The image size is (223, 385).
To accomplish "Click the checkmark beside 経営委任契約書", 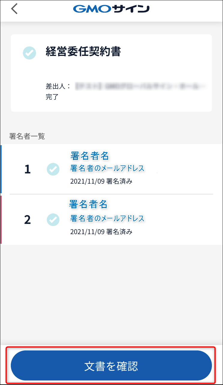I will point(29,53).
